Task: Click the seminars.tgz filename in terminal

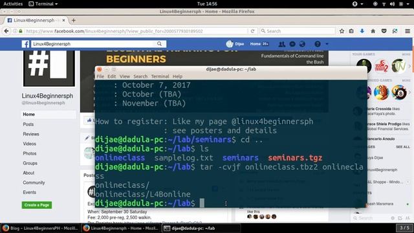Action: coord(295,158)
